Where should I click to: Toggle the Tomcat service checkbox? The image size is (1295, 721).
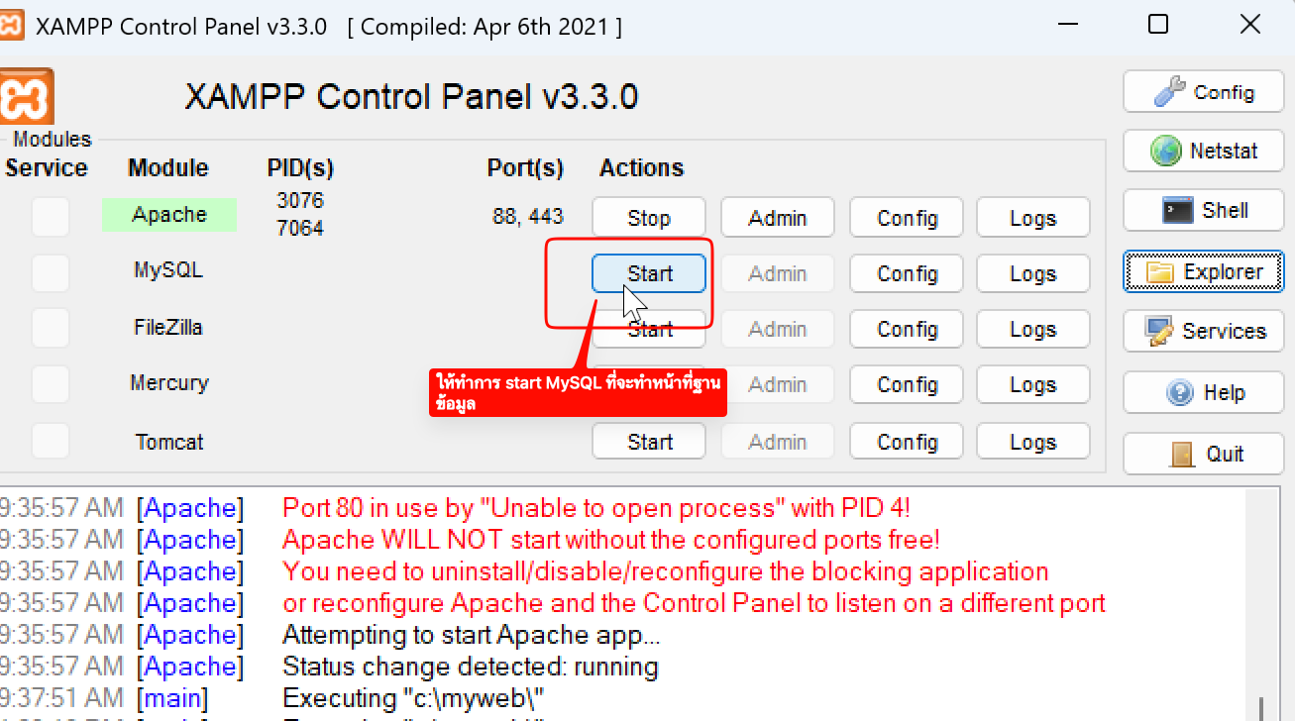tap(50, 441)
